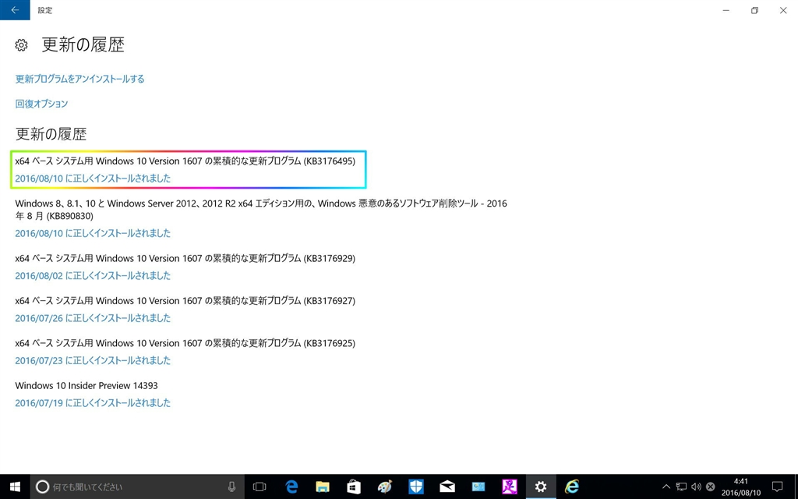The image size is (798, 499).
Task: Activate the Cortana microphone icon
Action: coord(231,487)
